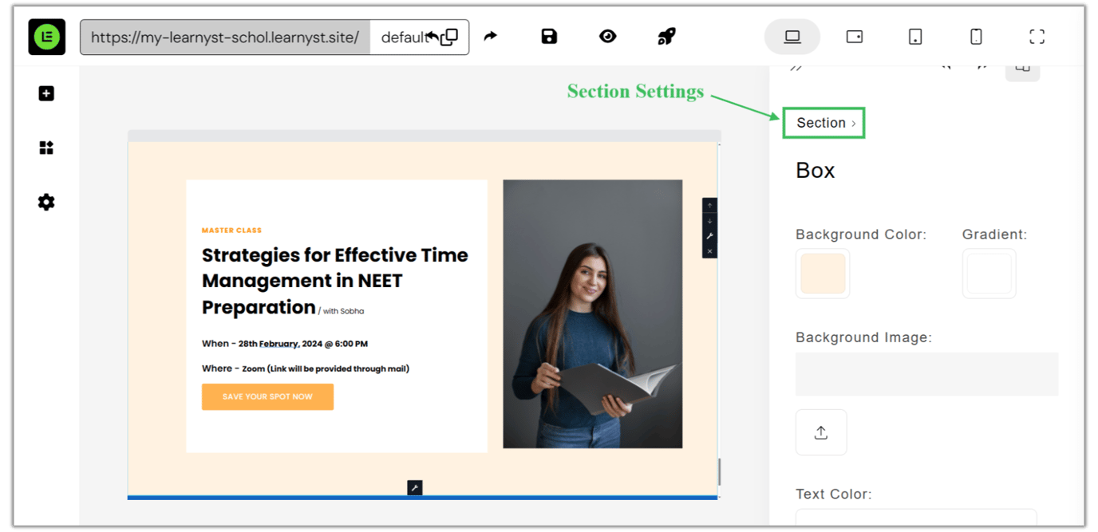Open the Background Color swatch
Viewport: 1098px width, 532px height.
coord(822,274)
